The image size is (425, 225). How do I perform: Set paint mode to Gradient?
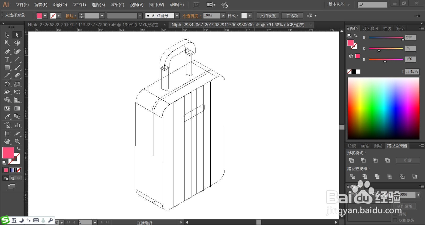click(12, 170)
